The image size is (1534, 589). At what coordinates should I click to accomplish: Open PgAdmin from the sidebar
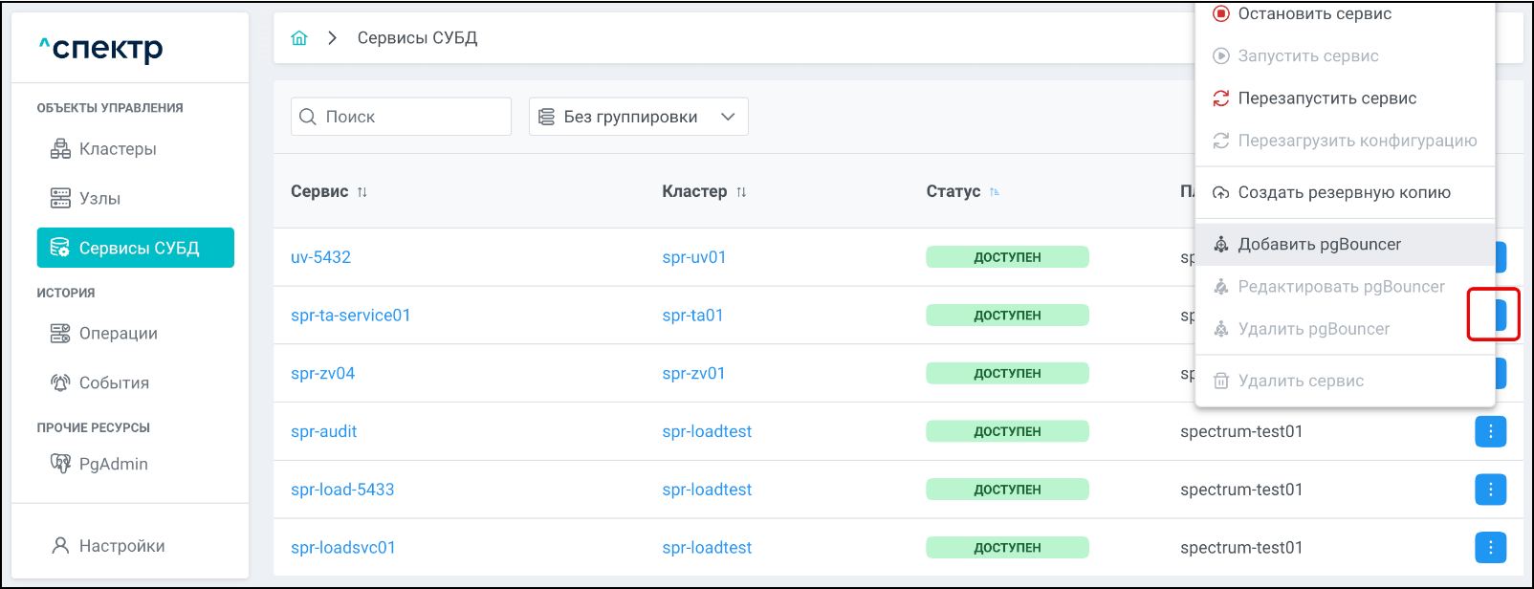(113, 464)
